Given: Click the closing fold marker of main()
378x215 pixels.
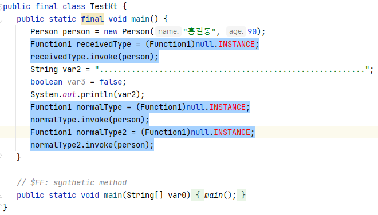Looking at the screenshot, I should click(x=1, y=157).
